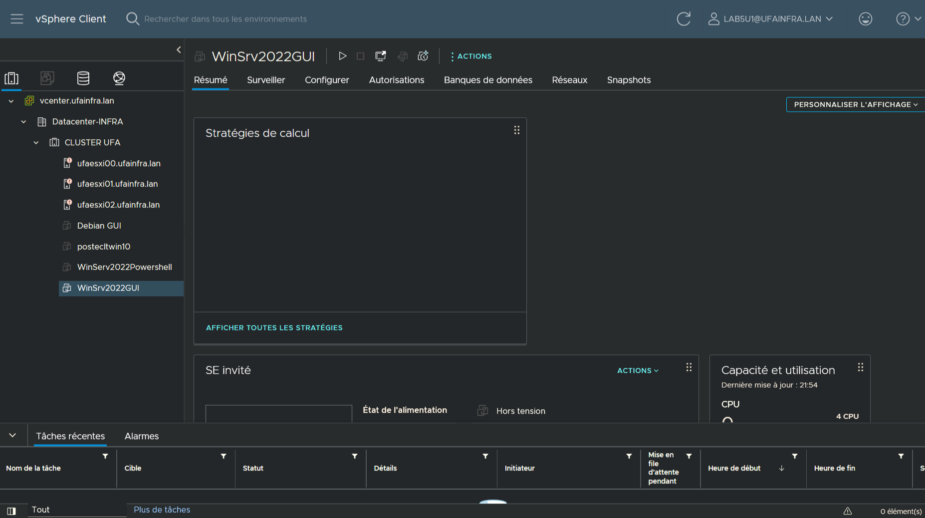Select the WinServ2022Powershell virtual machine

pyautogui.click(x=125, y=267)
